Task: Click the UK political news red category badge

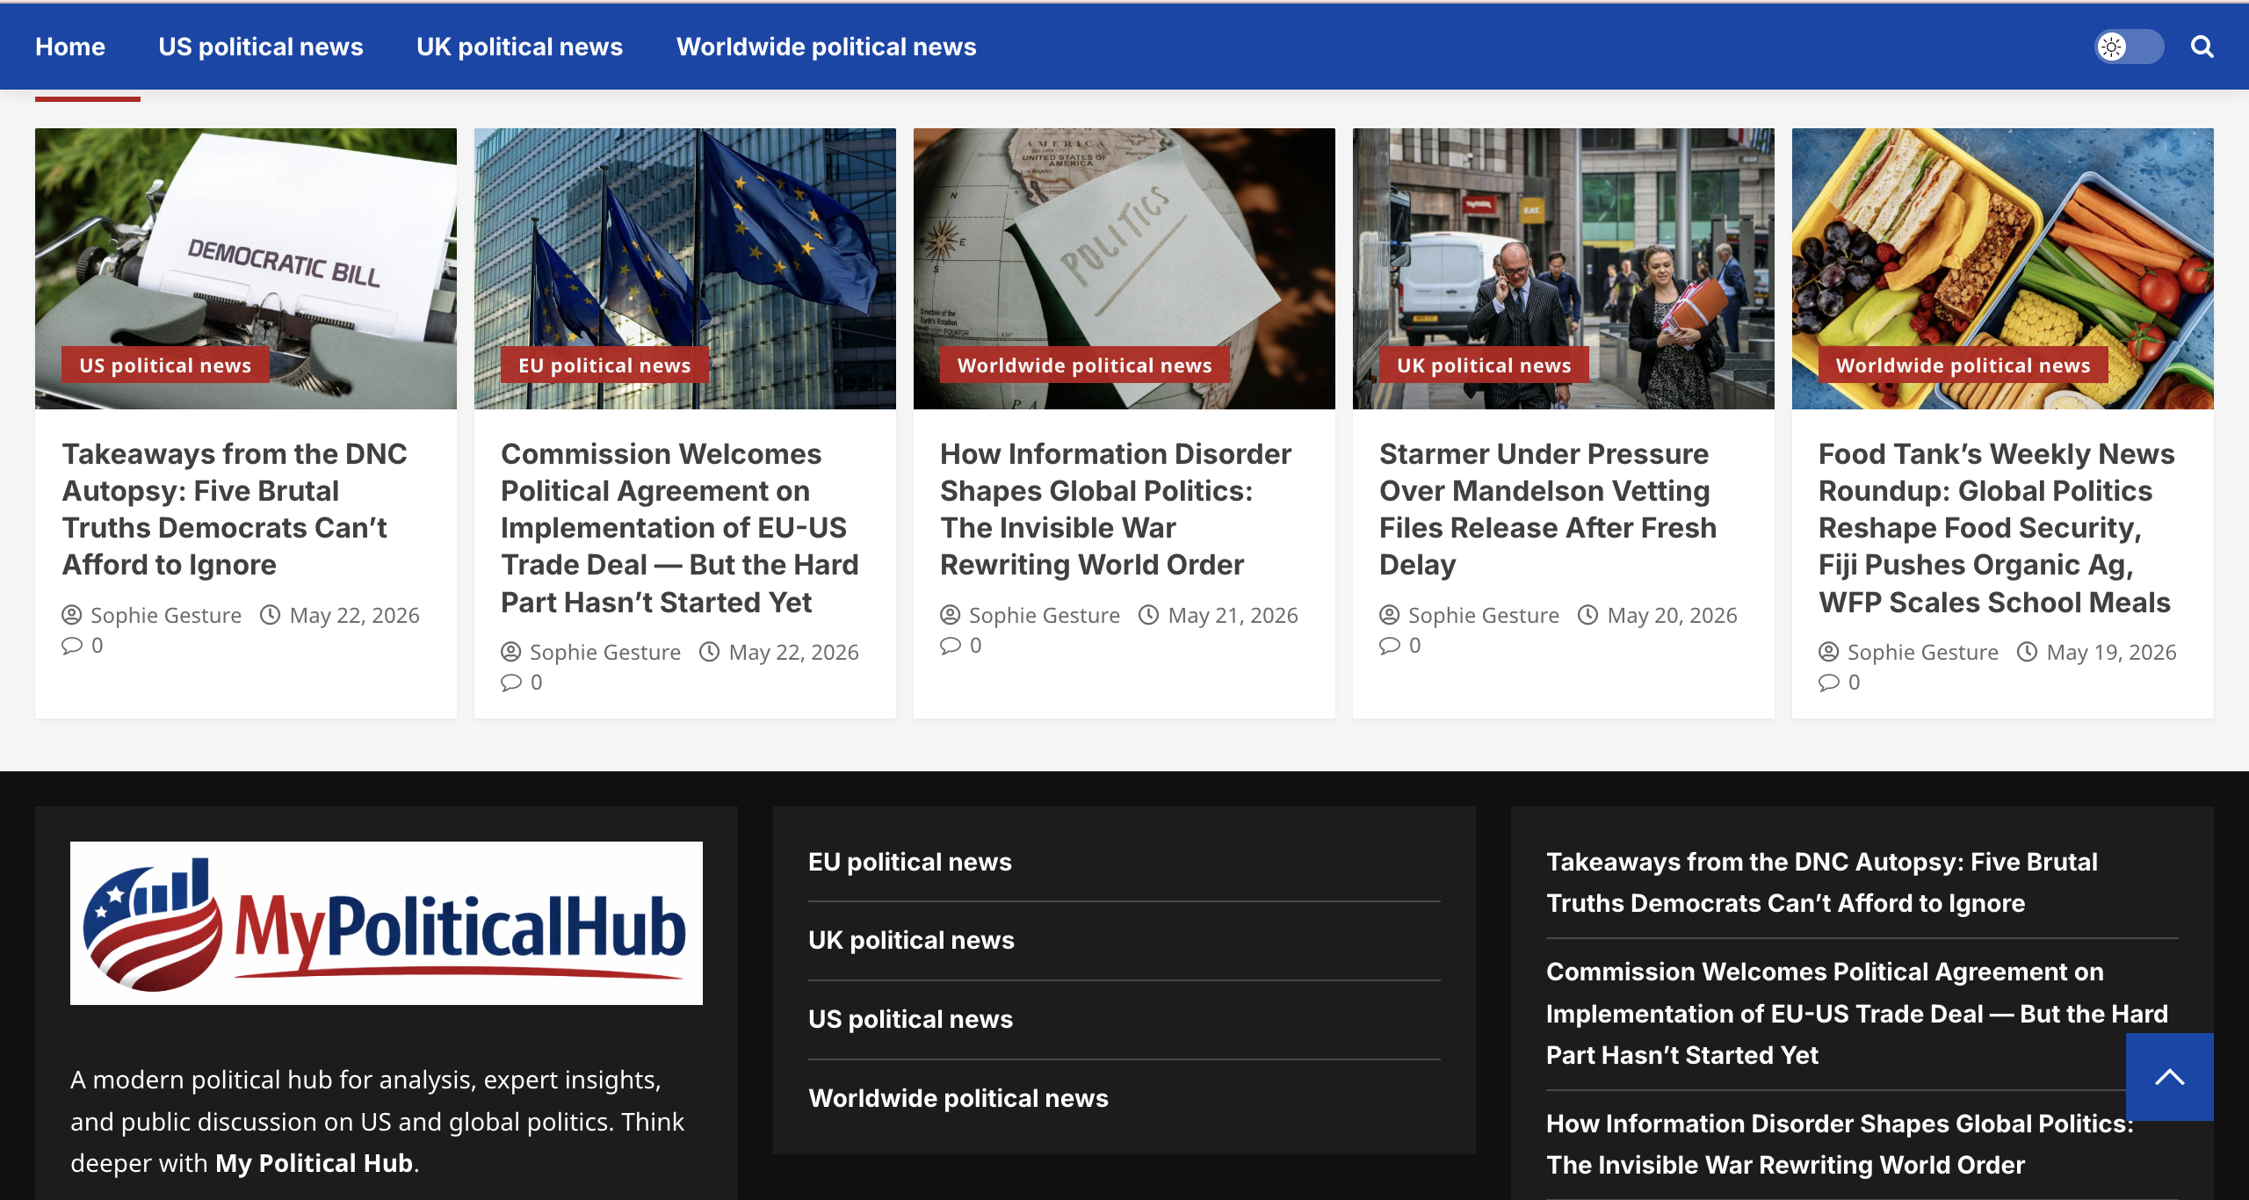Action: point(1484,365)
